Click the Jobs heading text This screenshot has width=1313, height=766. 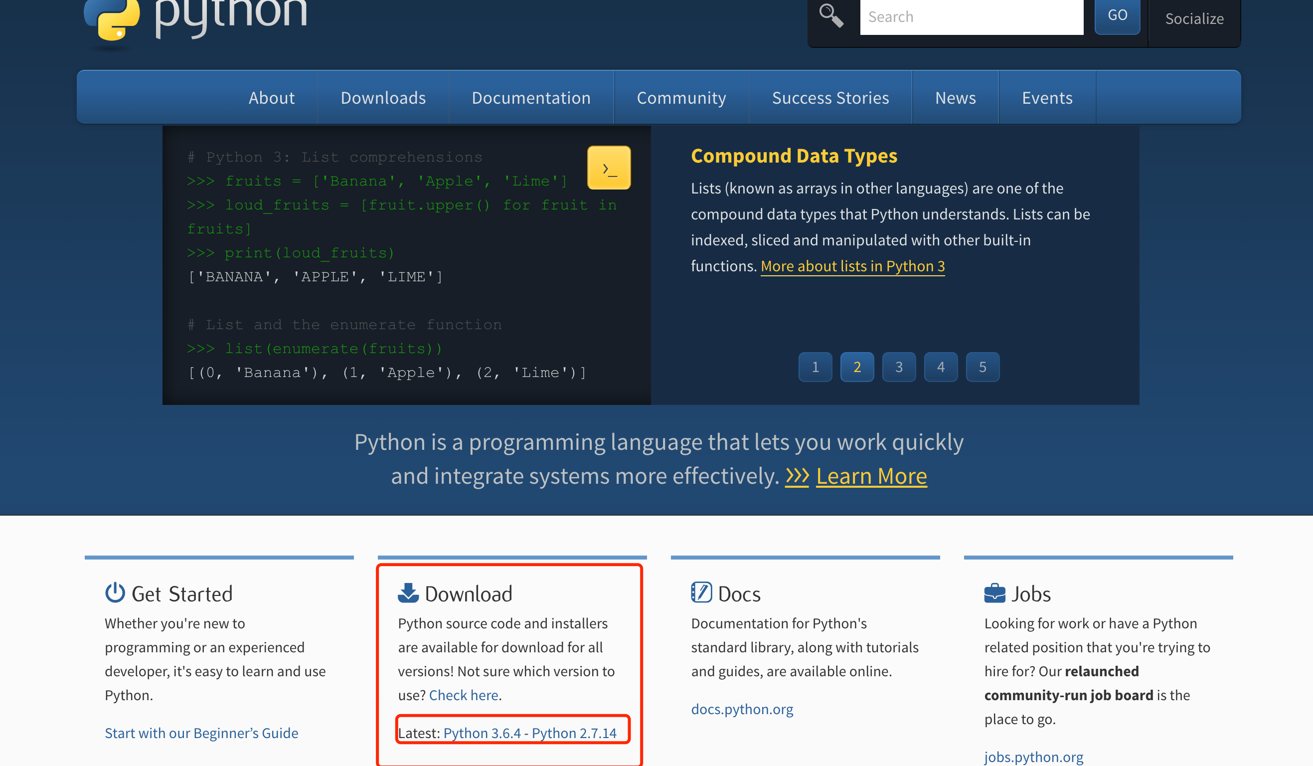coord(1030,594)
